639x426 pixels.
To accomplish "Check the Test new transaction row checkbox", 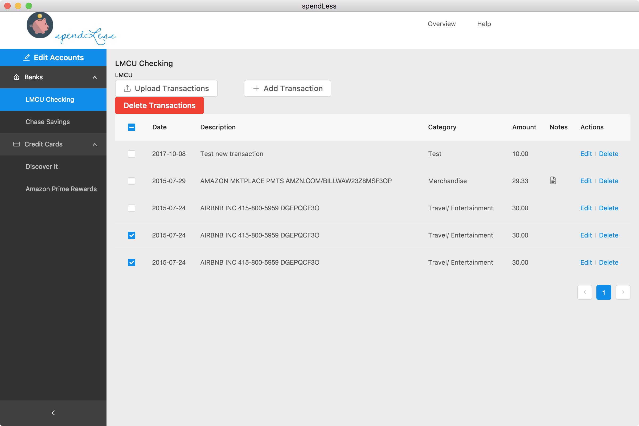I will (132, 154).
